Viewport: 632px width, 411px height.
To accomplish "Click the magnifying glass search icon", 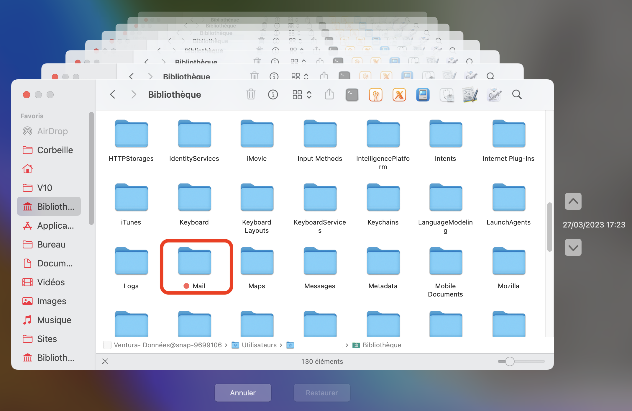I will coord(517,94).
